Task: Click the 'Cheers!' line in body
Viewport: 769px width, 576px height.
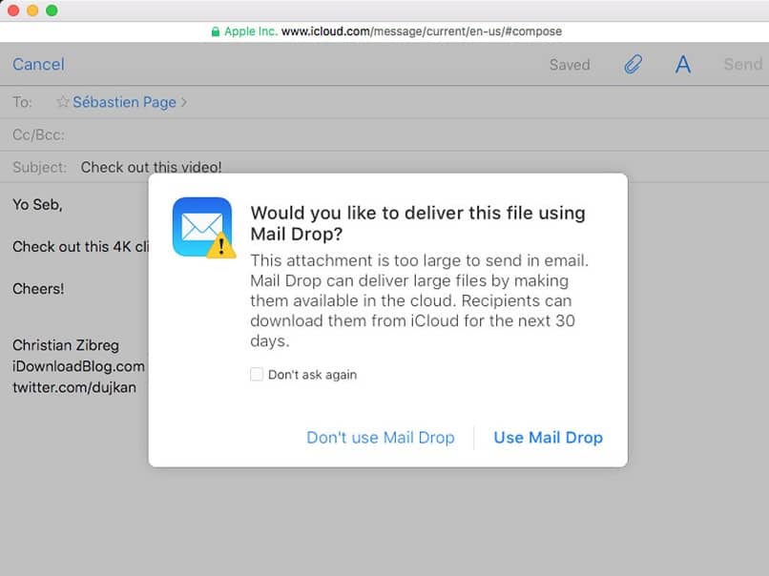Action: coord(38,289)
